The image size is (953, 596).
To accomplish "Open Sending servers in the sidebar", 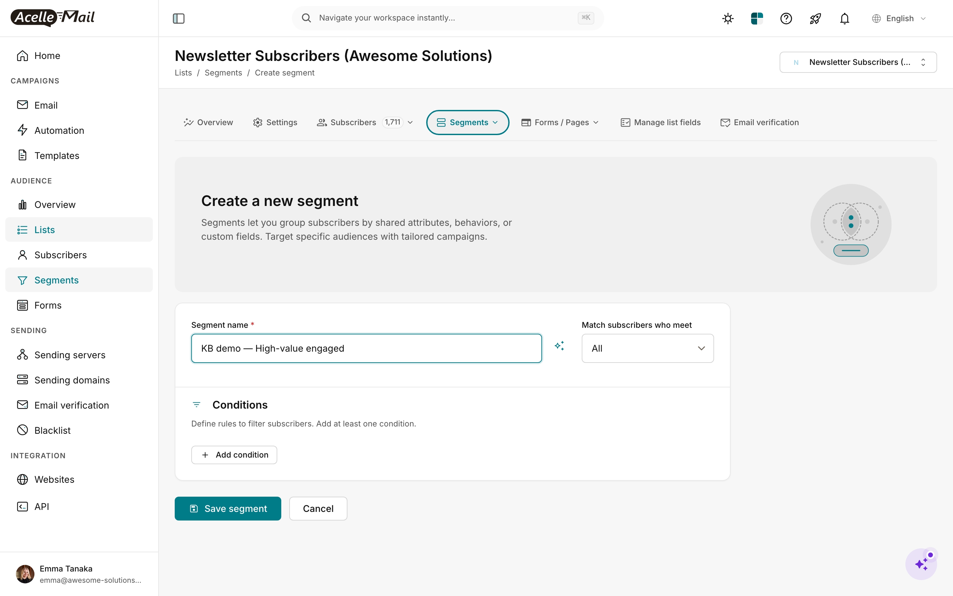I will coord(79,355).
